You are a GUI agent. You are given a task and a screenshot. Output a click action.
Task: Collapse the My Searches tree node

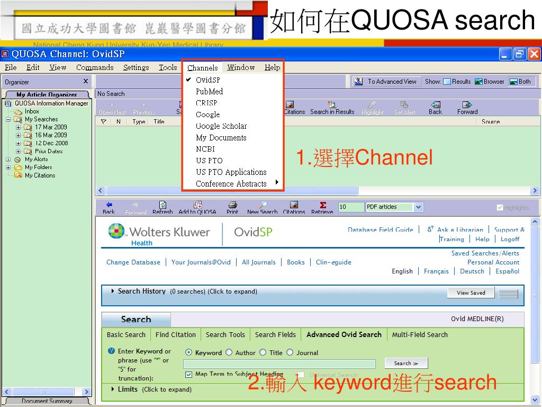click(x=8, y=119)
